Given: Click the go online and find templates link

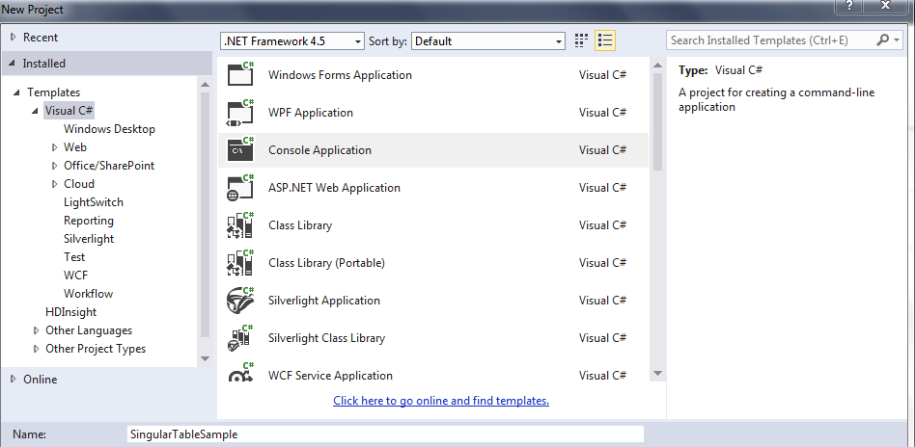Looking at the screenshot, I should [x=441, y=401].
